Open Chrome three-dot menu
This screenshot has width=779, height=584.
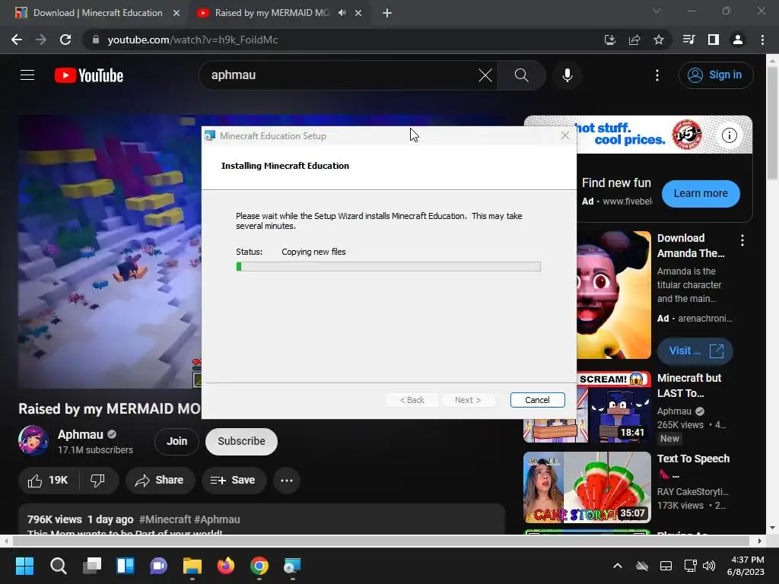coord(762,40)
